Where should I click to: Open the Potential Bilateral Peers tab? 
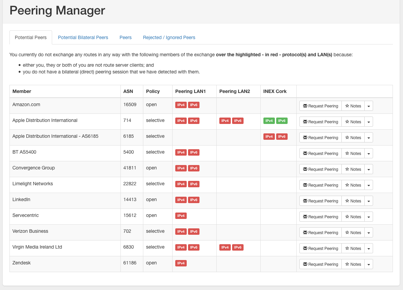(x=83, y=38)
